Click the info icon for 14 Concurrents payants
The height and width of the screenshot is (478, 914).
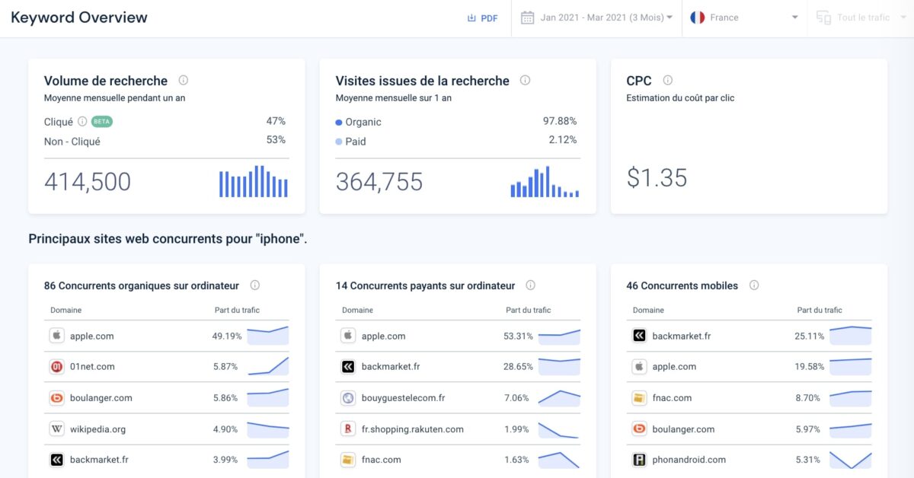click(531, 285)
